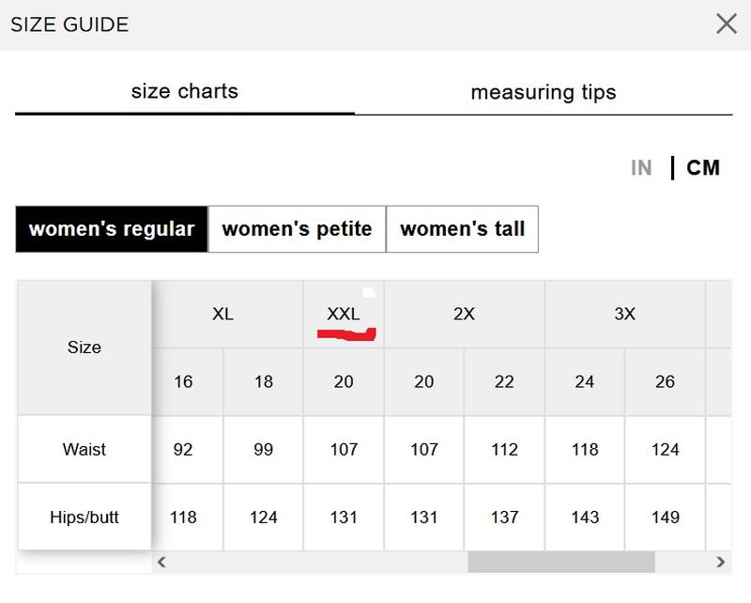
Task: Switch to the measuring tips tab
Action: tap(544, 92)
